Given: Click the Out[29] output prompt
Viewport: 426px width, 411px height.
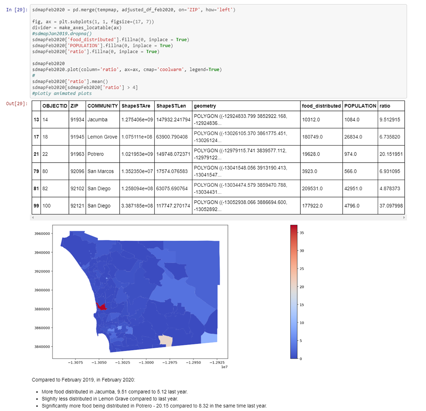Looking at the screenshot, I should tap(17, 103).
